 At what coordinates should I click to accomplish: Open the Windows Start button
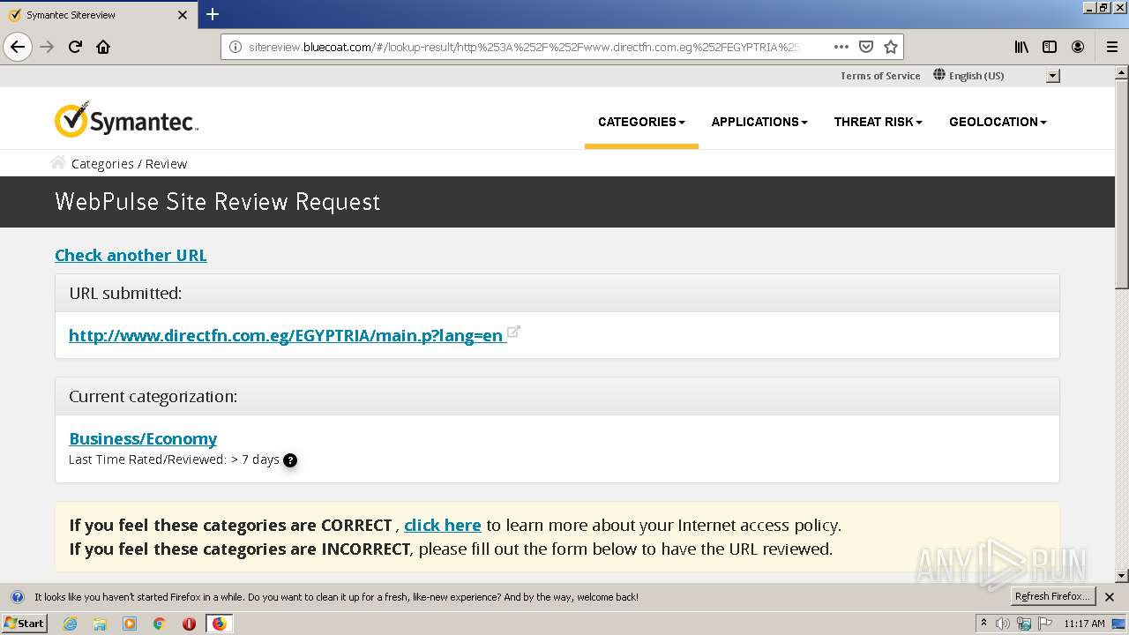point(24,623)
